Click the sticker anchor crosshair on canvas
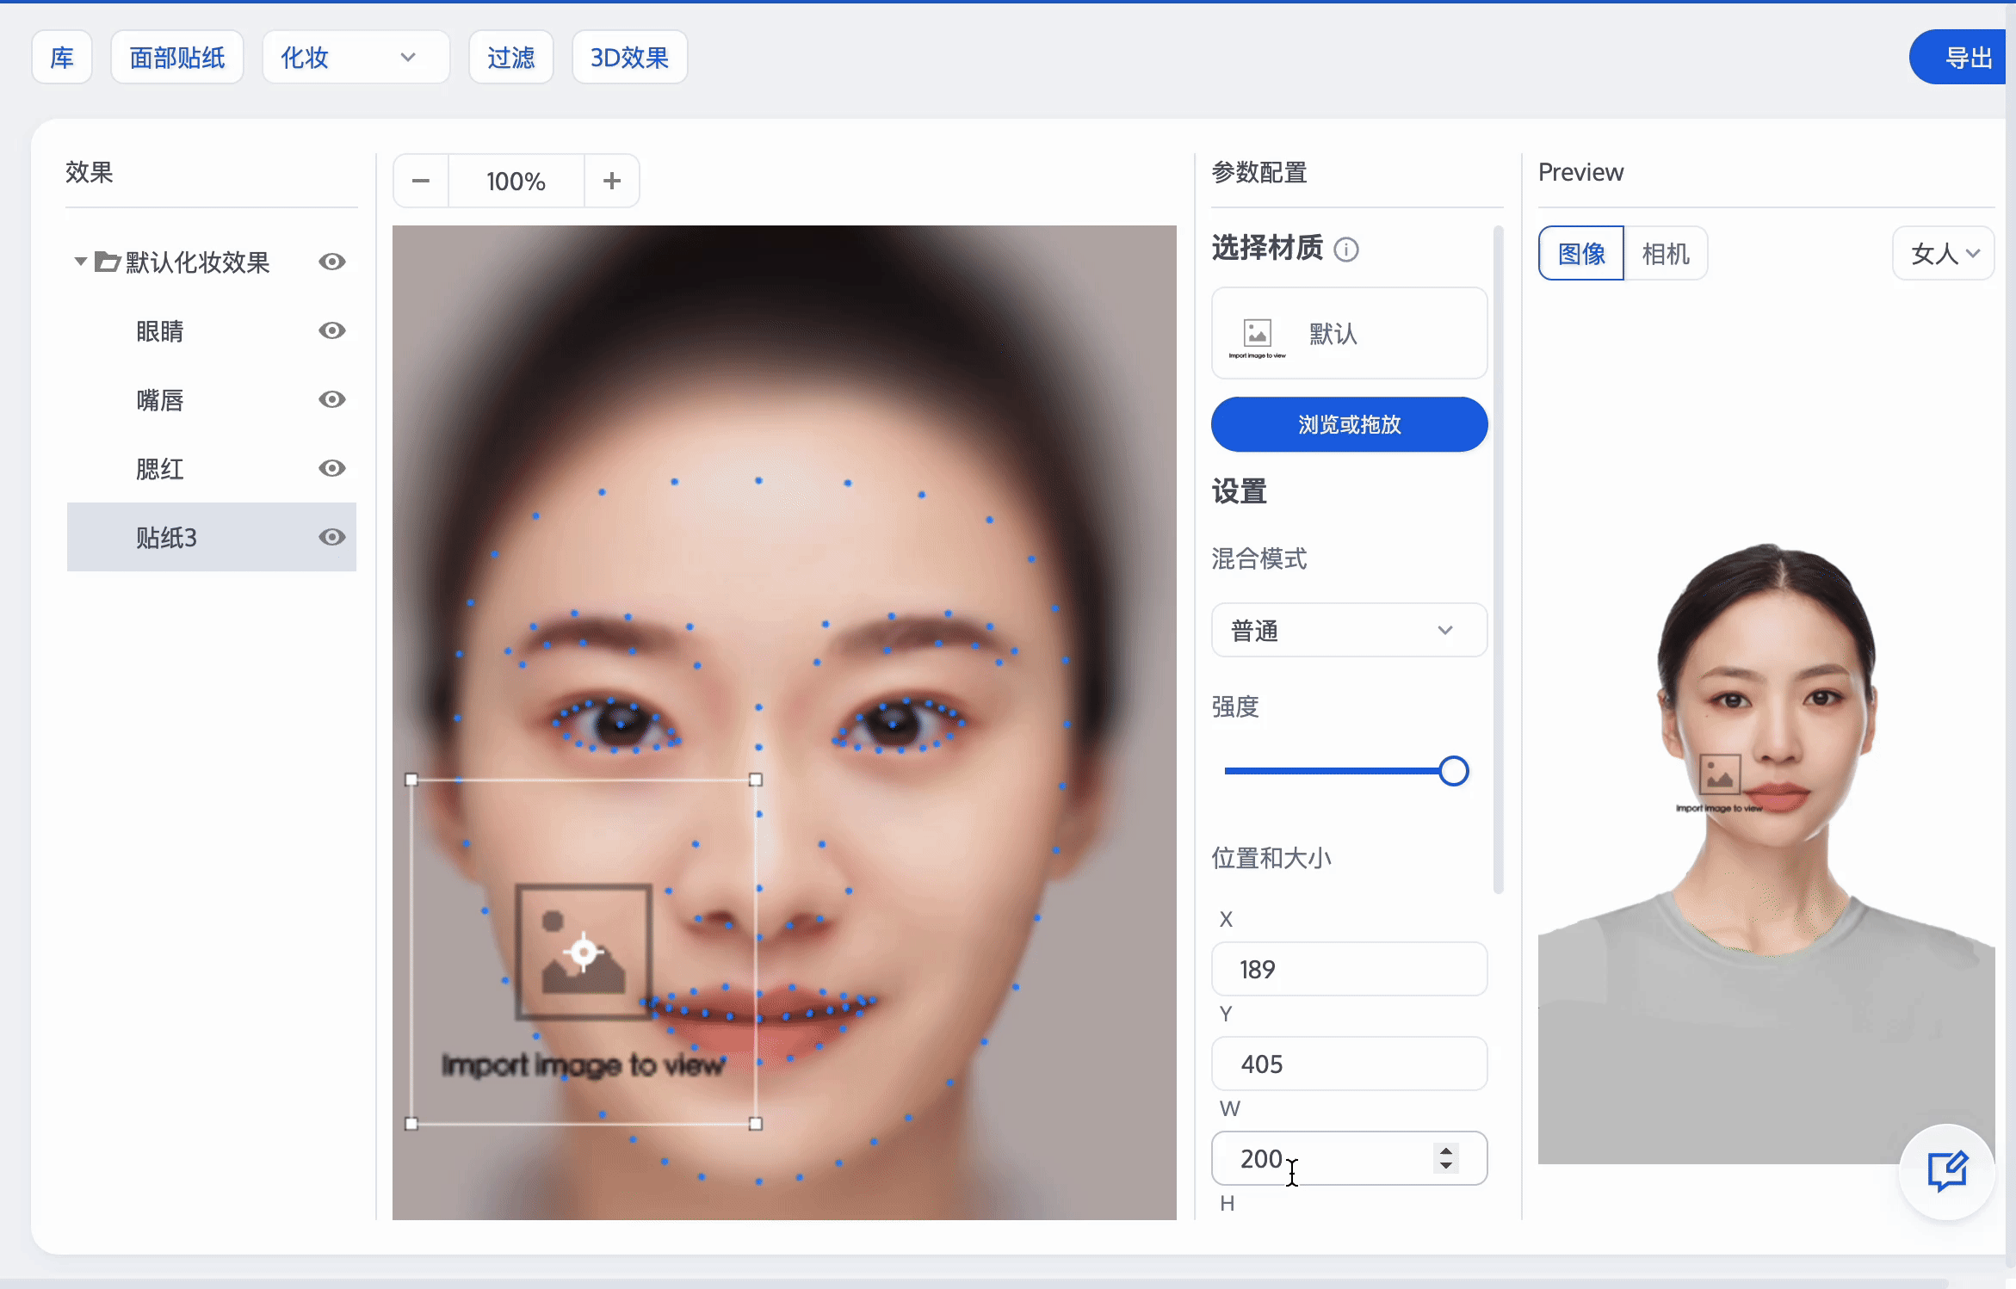Image resolution: width=2016 pixels, height=1289 pixels. [584, 952]
